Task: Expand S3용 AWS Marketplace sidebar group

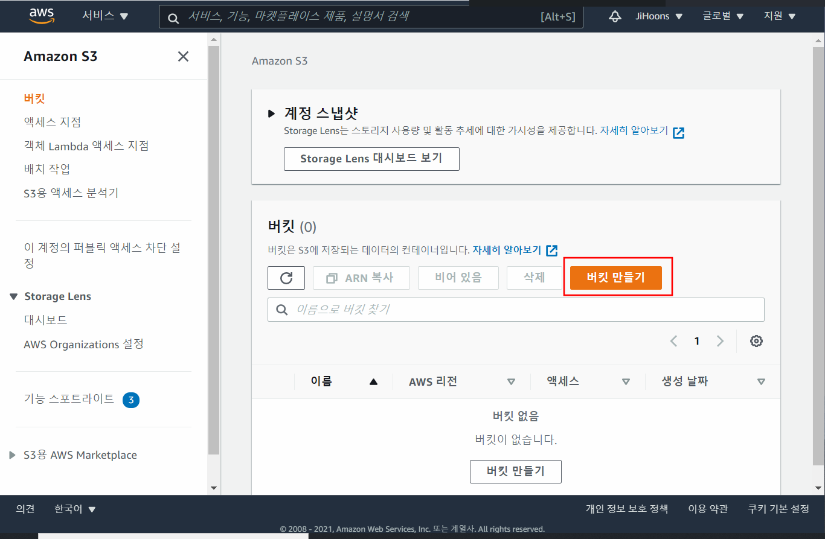Action: pos(13,455)
